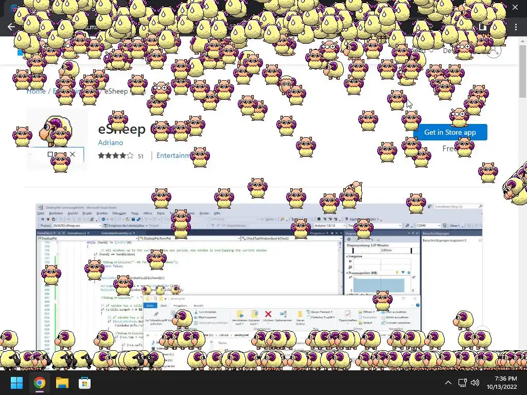The image size is (527, 395).
Task: Switch to Chrome in the taskbar
Action: [x=39, y=383]
